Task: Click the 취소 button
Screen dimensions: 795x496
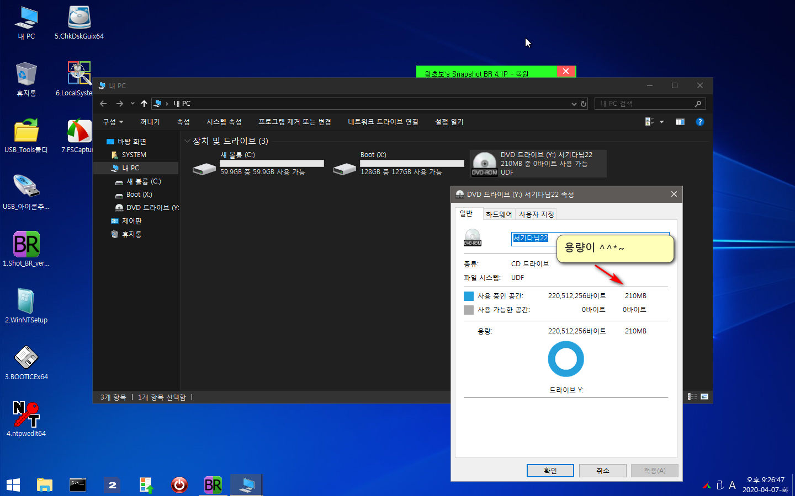Action: point(602,471)
